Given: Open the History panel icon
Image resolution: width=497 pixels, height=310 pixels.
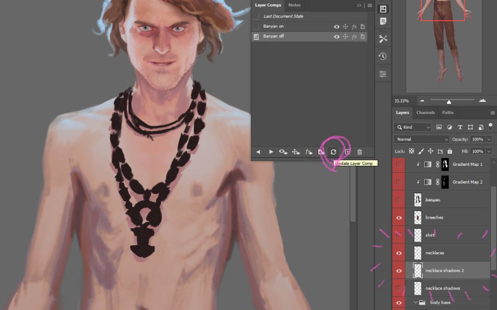Looking at the screenshot, I should pos(382,56).
